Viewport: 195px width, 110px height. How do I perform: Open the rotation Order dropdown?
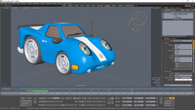click(183, 56)
